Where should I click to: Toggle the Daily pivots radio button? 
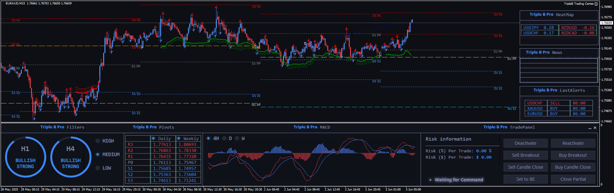click(x=153, y=138)
